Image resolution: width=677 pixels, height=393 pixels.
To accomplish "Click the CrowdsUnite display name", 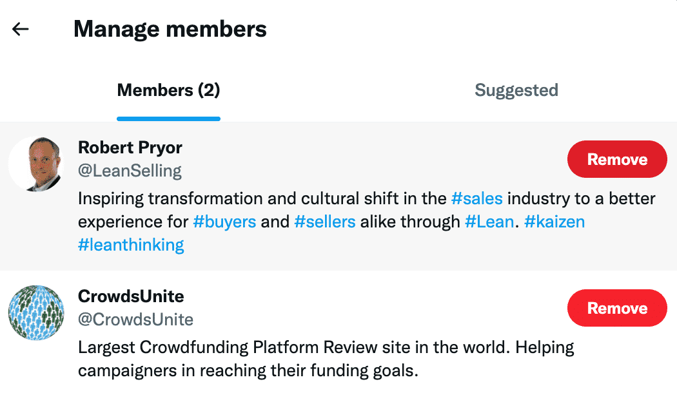I will (131, 296).
